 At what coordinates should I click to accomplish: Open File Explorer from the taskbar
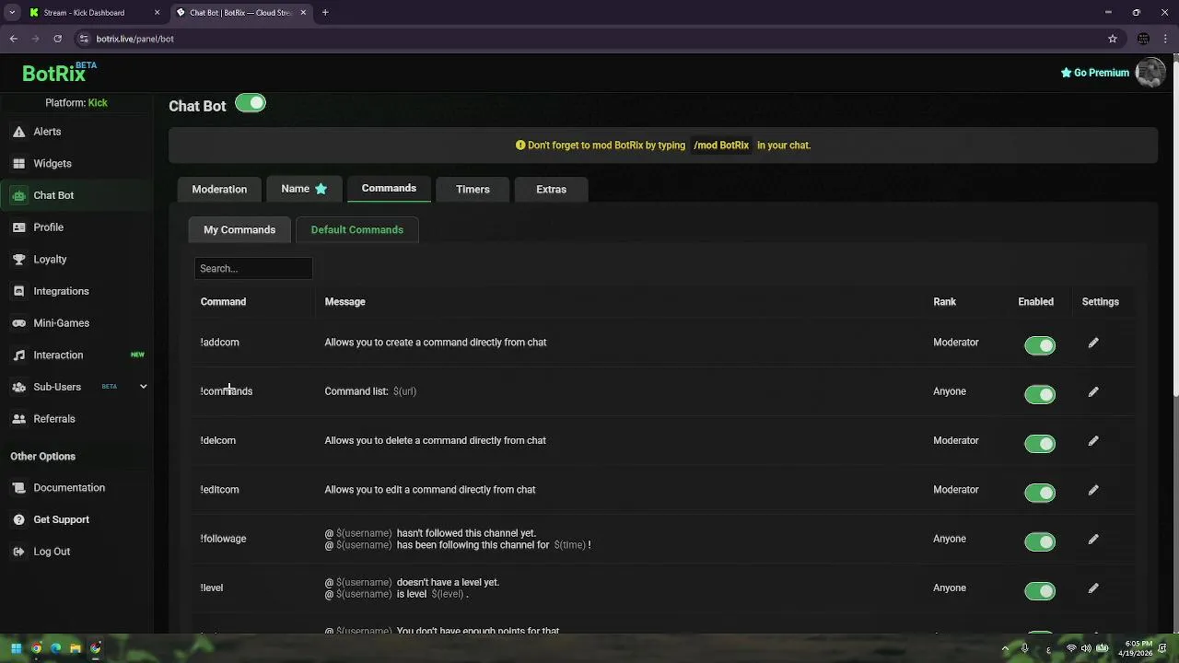click(x=76, y=648)
